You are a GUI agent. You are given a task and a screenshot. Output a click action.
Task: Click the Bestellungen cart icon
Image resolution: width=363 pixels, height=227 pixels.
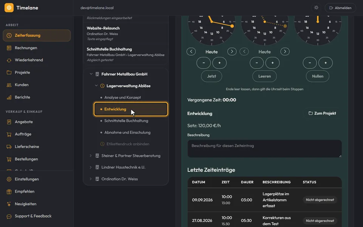coord(9,159)
